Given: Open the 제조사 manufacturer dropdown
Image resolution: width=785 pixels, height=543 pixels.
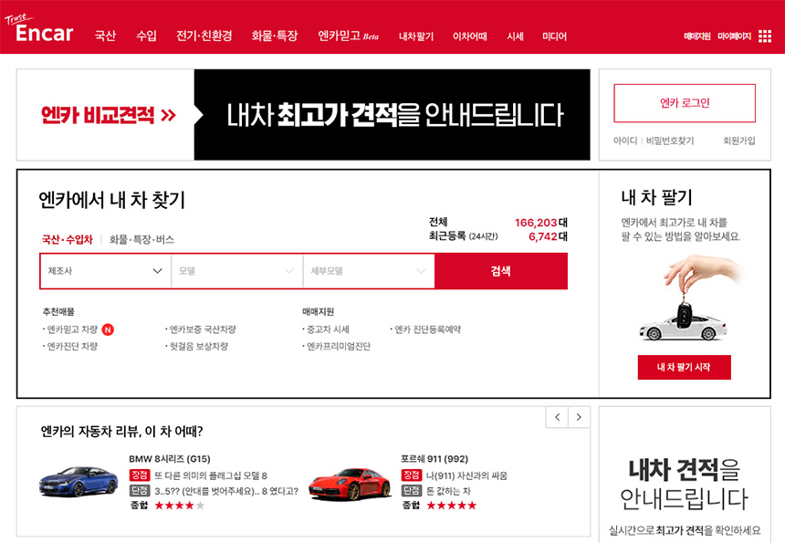Looking at the screenshot, I should (106, 271).
